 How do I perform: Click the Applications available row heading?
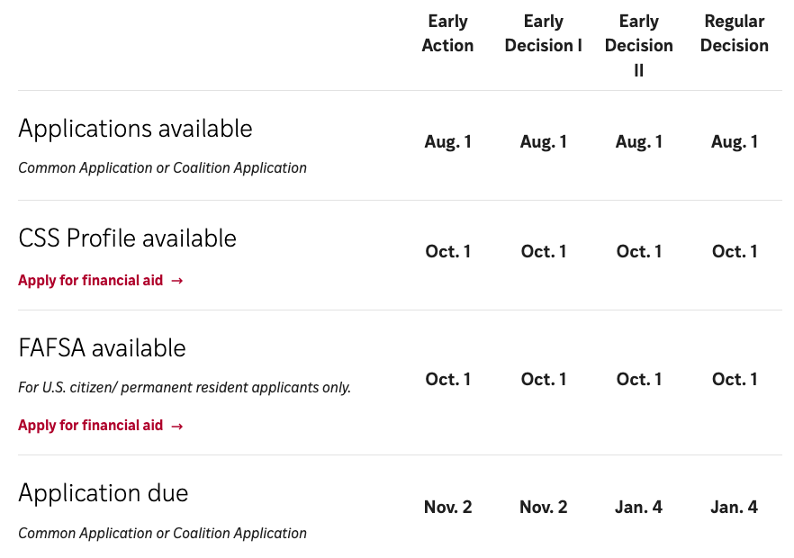coord(135,129)
